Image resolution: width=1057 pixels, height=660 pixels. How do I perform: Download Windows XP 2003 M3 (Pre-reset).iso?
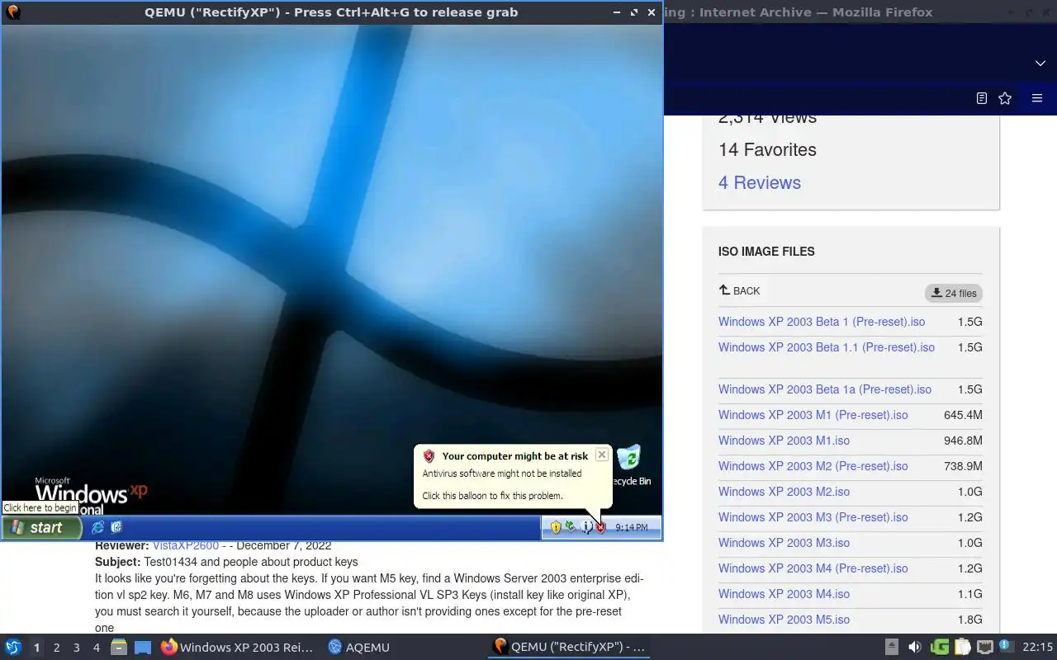[813, 517]
